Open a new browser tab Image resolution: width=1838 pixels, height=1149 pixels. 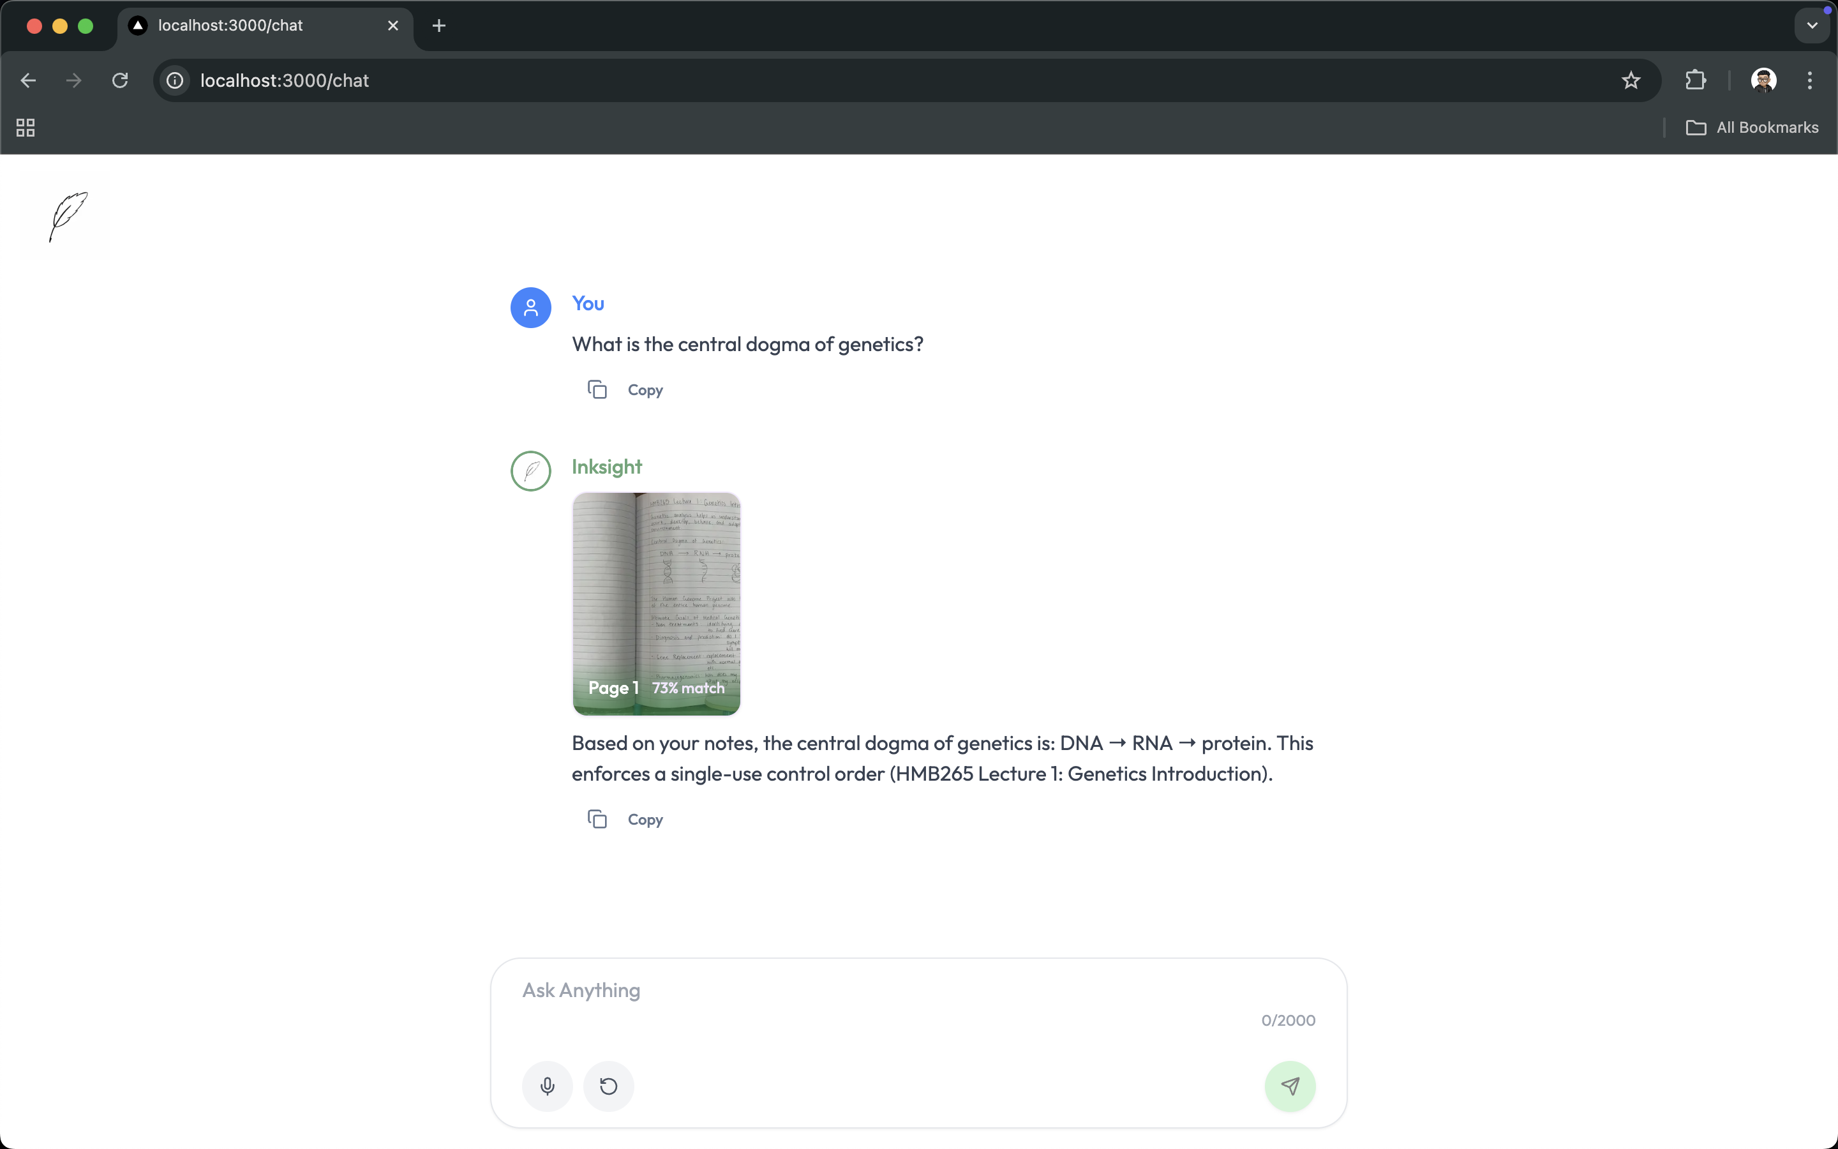click(439, 26)
